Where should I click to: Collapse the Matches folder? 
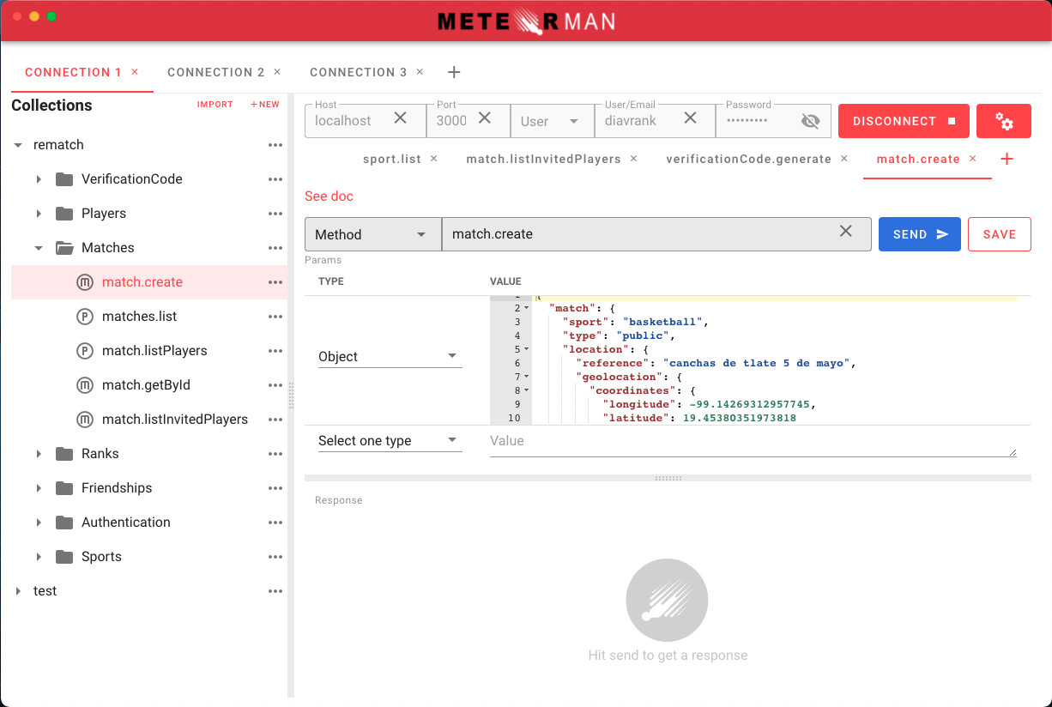click(39, 248)
